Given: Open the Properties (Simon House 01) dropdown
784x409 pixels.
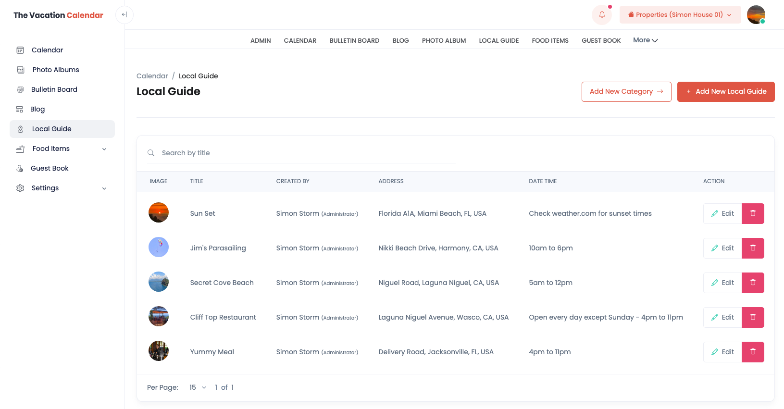Looking at the screenshot, I should click(x=680, y=15).
